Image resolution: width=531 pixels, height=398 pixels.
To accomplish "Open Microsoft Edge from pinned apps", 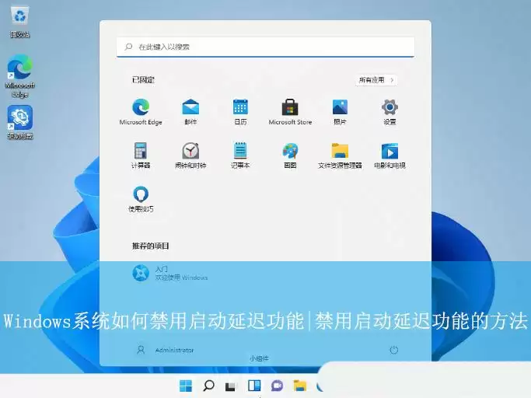I will pos(141,112).
